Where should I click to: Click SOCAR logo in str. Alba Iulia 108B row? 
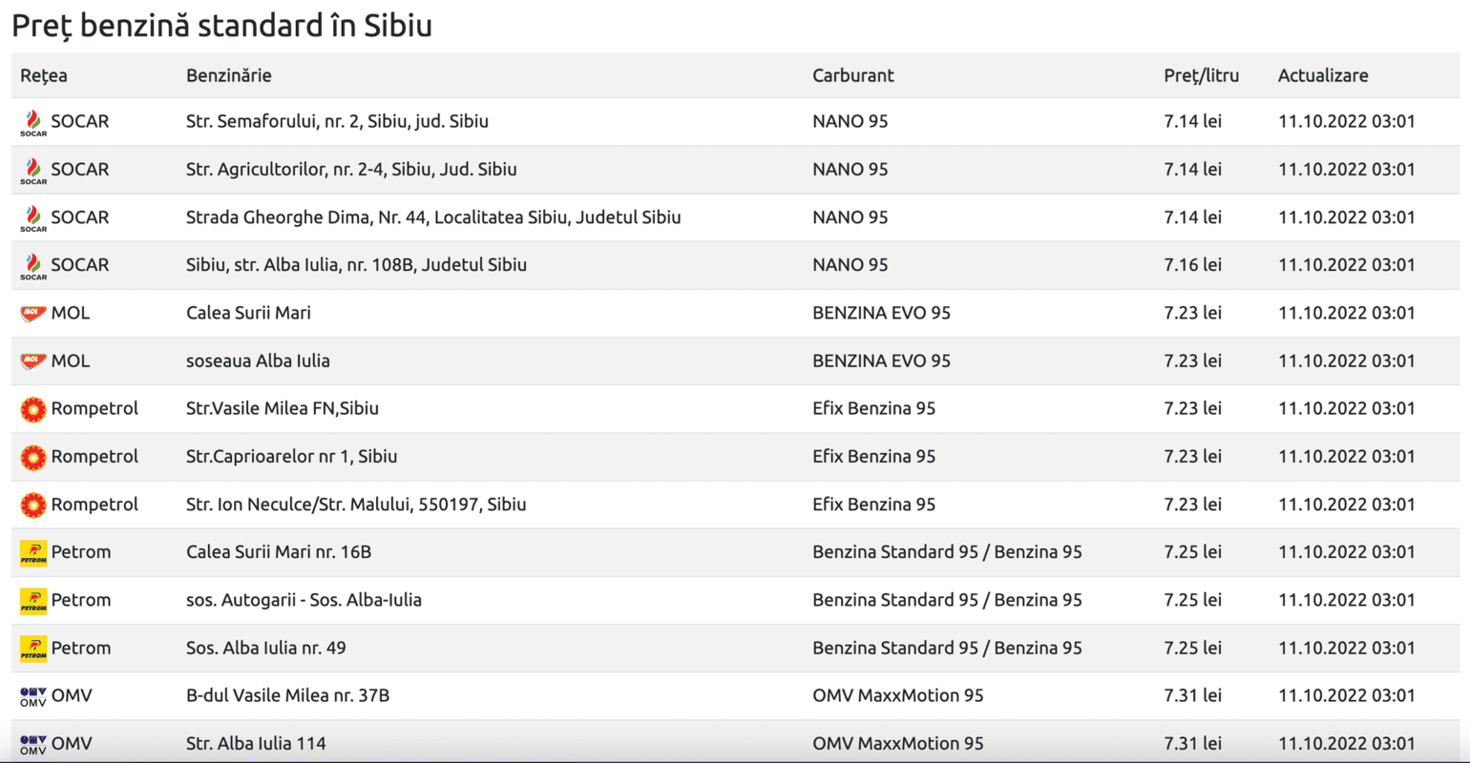click(x=33, y=266)
